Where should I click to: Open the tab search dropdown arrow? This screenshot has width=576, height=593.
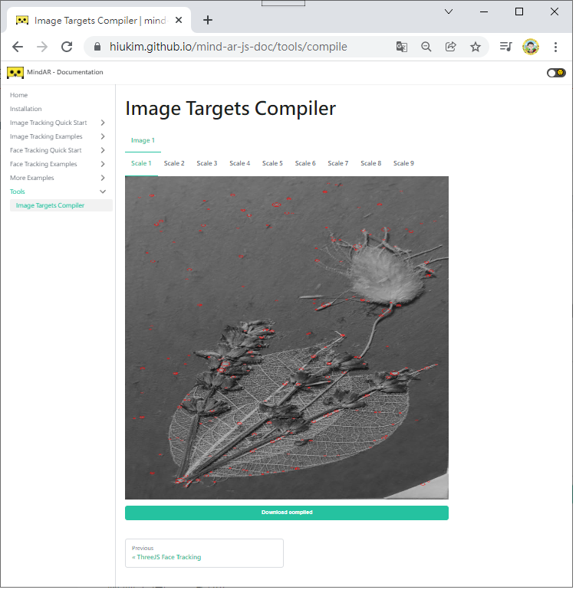449,11
